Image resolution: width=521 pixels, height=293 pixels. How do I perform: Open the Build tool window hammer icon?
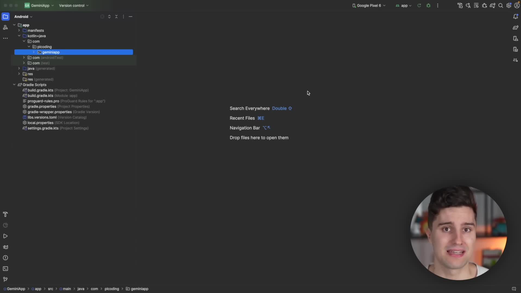[5, 214]
